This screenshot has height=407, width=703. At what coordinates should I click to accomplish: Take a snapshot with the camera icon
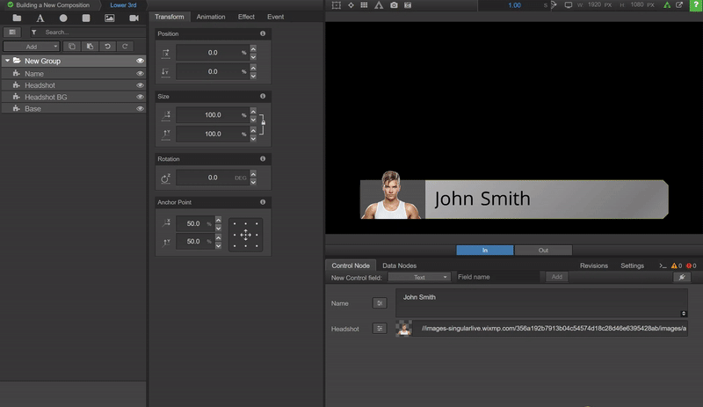[x=394, y=5]
